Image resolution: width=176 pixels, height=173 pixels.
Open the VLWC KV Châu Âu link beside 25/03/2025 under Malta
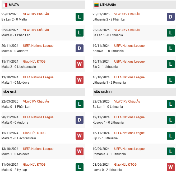tap(36, 14)
